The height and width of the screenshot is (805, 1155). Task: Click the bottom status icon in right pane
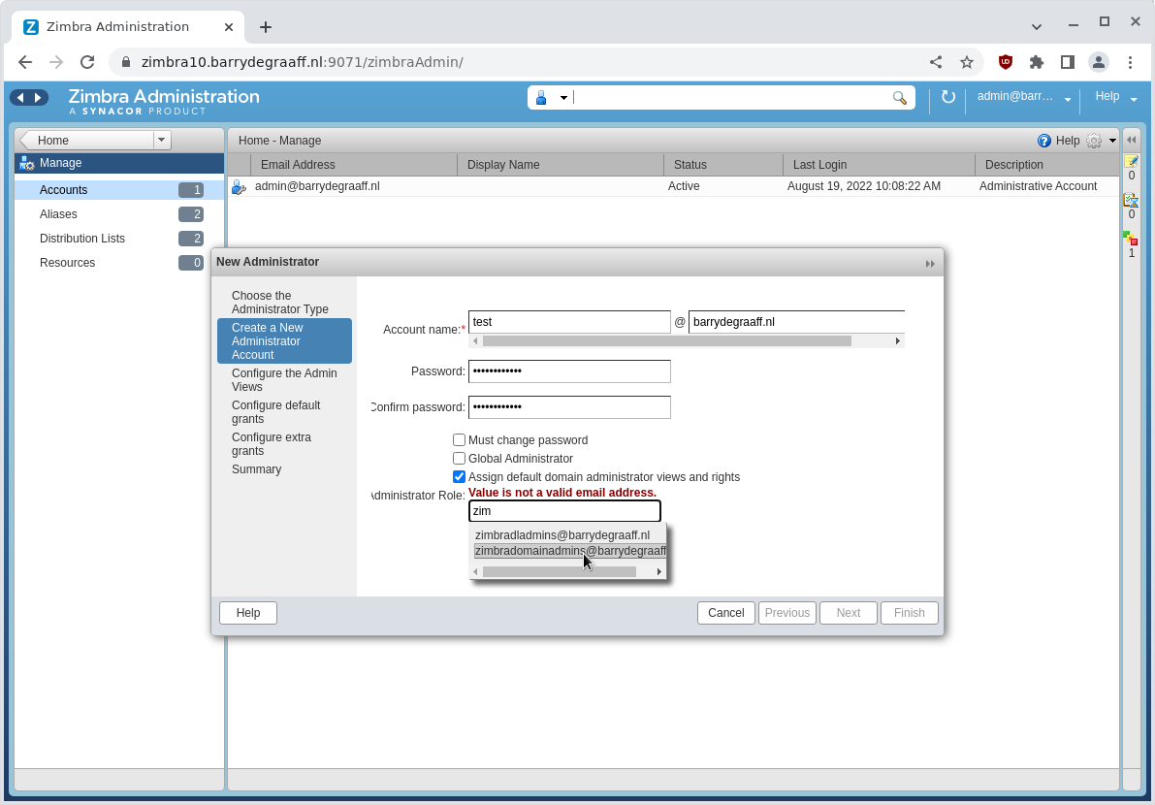[1131, 238]
